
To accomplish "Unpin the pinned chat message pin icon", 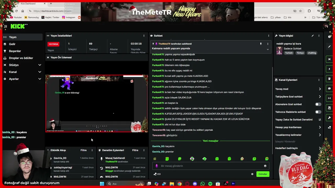I will [x=261, y=44].
